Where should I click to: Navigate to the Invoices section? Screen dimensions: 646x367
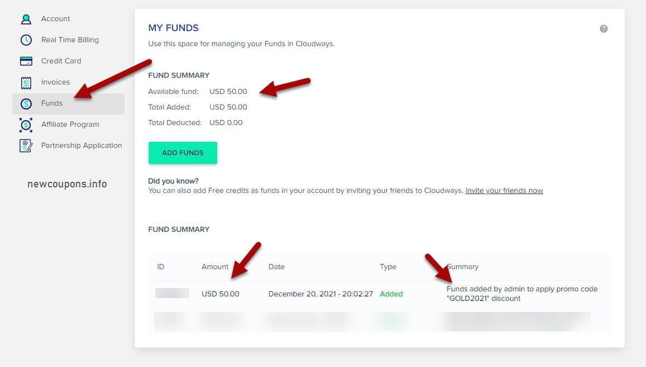[x=55, y=82]
